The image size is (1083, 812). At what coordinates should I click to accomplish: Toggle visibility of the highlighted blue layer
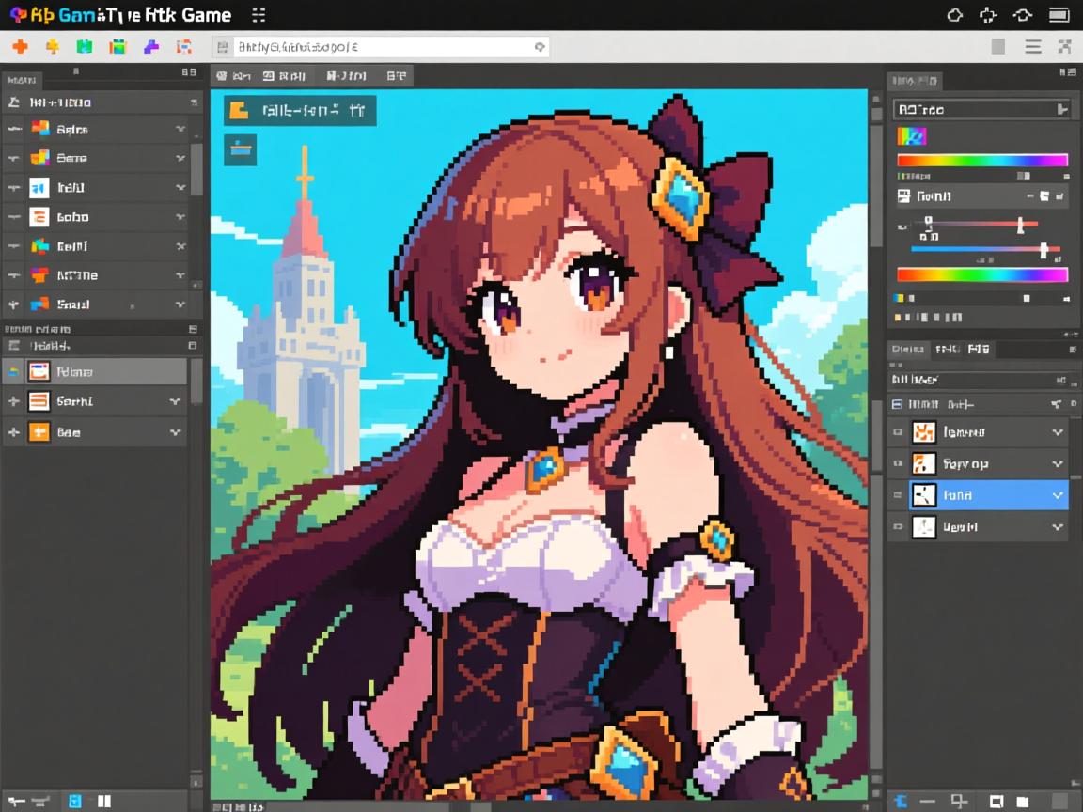898,494
